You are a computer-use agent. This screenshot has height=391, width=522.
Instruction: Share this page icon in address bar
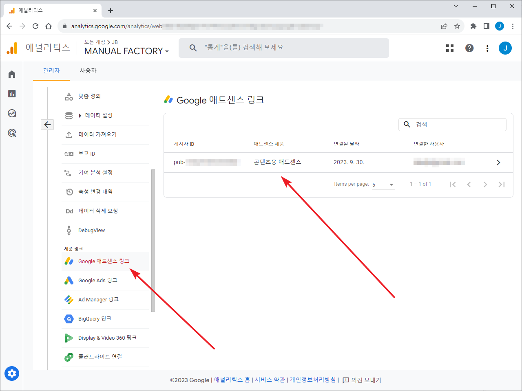click(x=444, y=26)
